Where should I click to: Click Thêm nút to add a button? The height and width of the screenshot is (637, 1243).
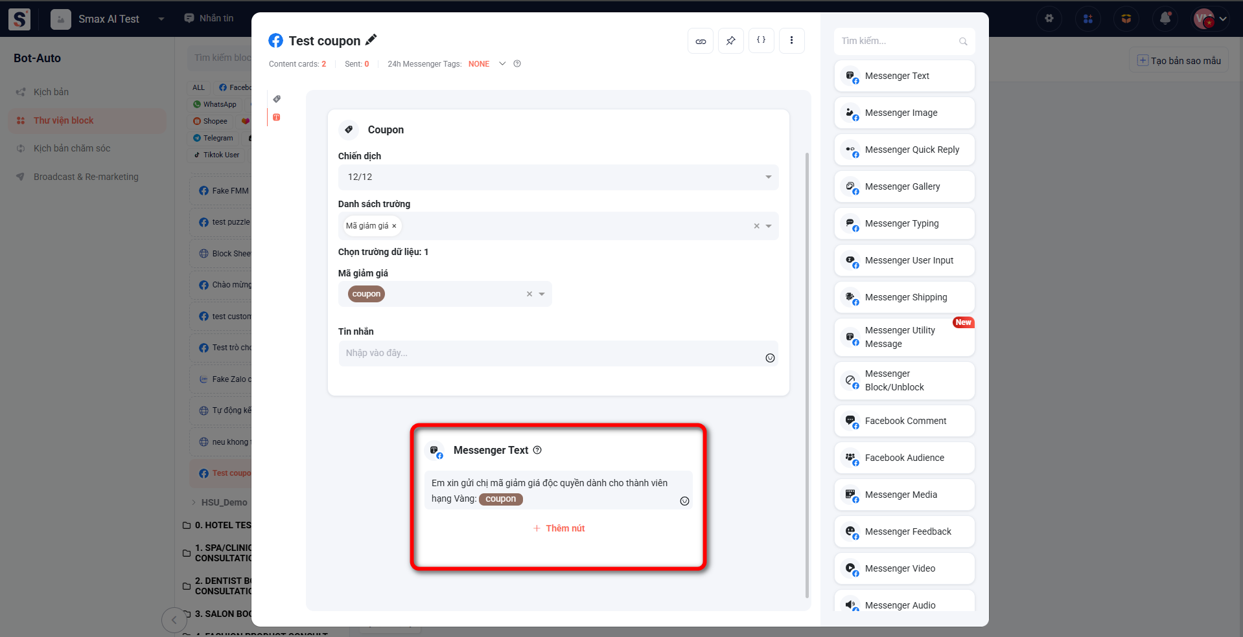pos(559,528)
